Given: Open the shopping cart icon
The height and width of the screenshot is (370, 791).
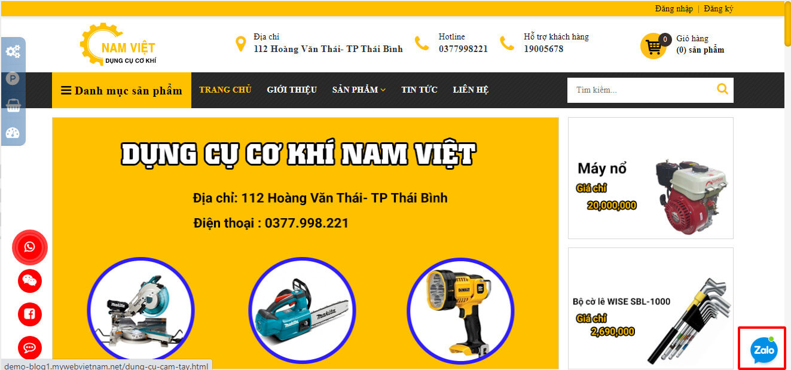Looking at the screenshot, I should point(653,47).
